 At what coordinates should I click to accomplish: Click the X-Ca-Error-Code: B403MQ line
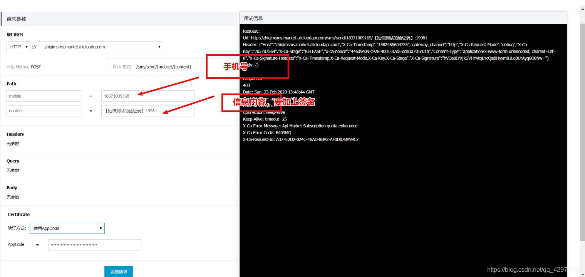[x=267, y=133]
